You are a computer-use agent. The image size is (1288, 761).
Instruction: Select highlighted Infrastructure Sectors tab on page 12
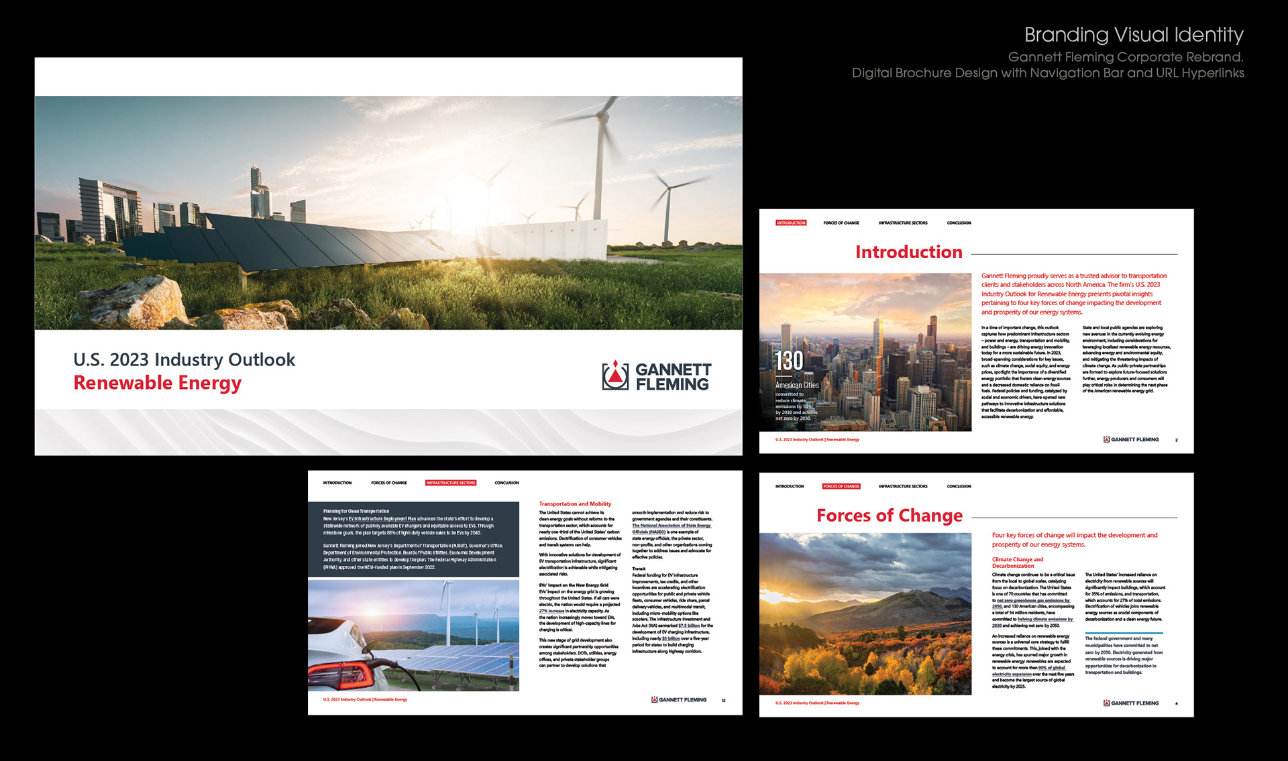[451, 483]
